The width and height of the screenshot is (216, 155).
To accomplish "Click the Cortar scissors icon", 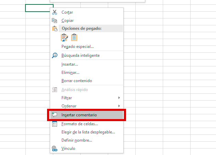I will tap(54, 12).
